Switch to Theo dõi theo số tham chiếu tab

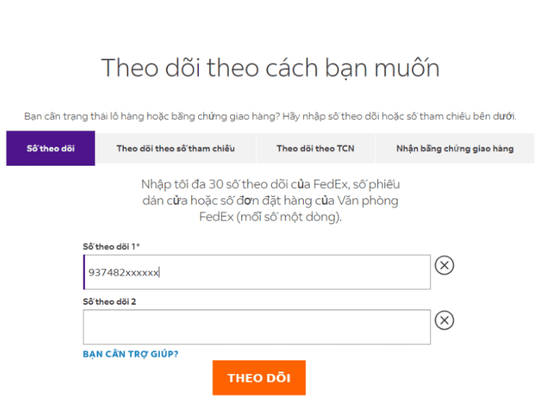click(x=175, y=149)
